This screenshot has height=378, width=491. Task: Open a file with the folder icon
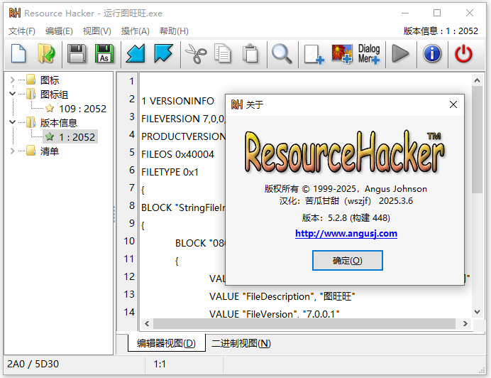click(x=46, y=53)
